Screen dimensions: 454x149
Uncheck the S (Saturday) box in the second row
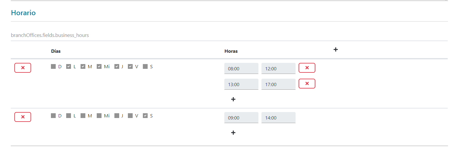(145, 116)
